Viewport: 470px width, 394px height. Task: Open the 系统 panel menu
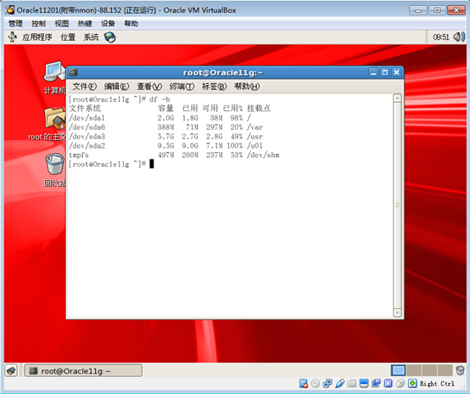point(91,37)
